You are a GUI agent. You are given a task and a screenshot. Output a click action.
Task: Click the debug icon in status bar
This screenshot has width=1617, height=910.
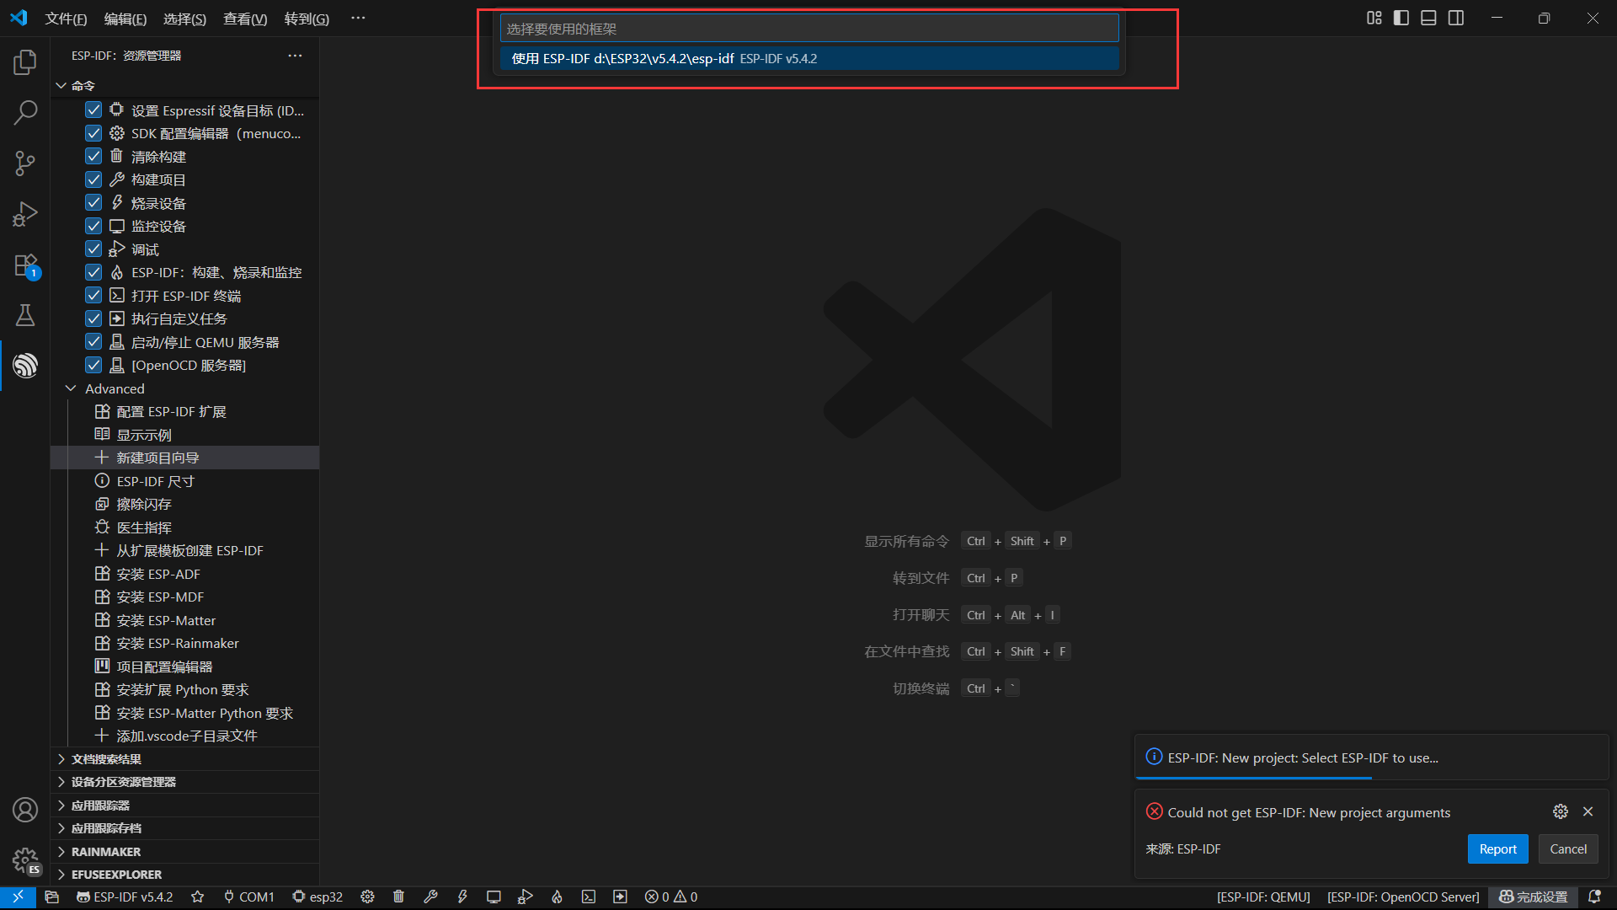coord(526,897)
